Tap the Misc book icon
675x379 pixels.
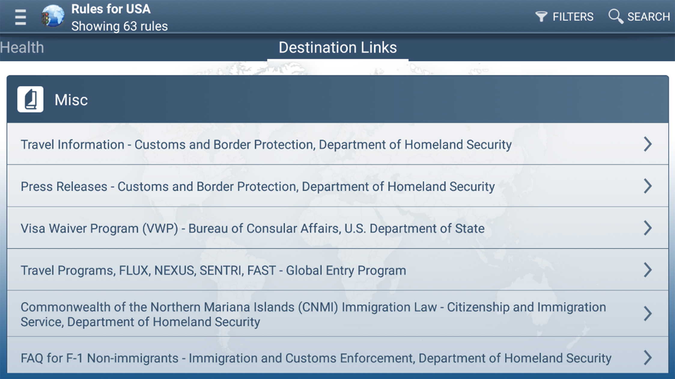click(30, 99)
